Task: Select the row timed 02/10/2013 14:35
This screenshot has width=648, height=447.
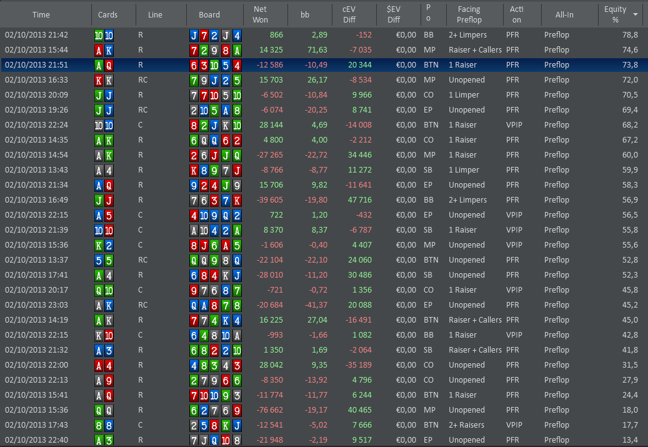Action: (x=324, y=140)
